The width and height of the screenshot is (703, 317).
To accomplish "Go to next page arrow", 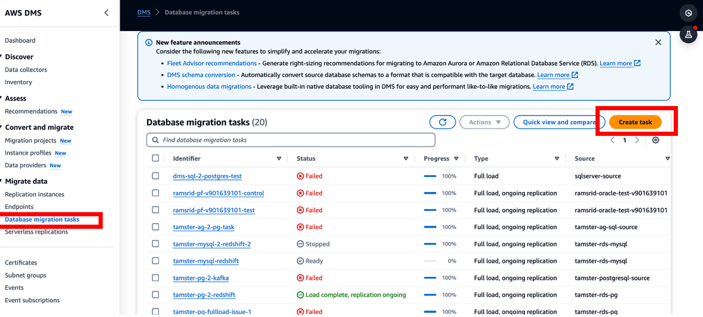I will [637, 140].
